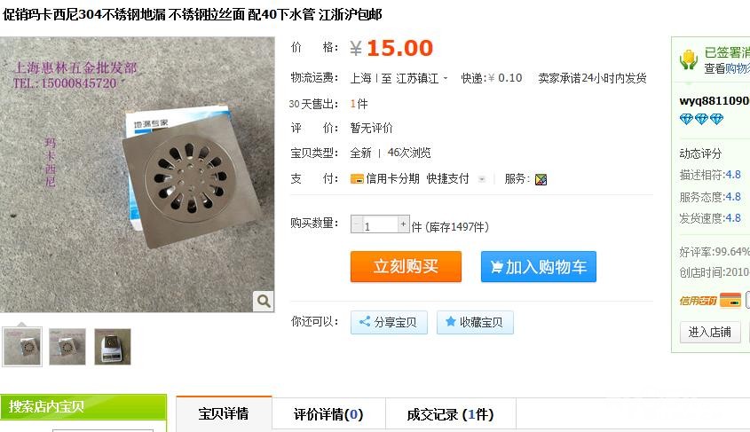Click the magnifier zoom icon on product image
Image resolution: width=750 pixels, height=432 pixels.
(264, 301)
